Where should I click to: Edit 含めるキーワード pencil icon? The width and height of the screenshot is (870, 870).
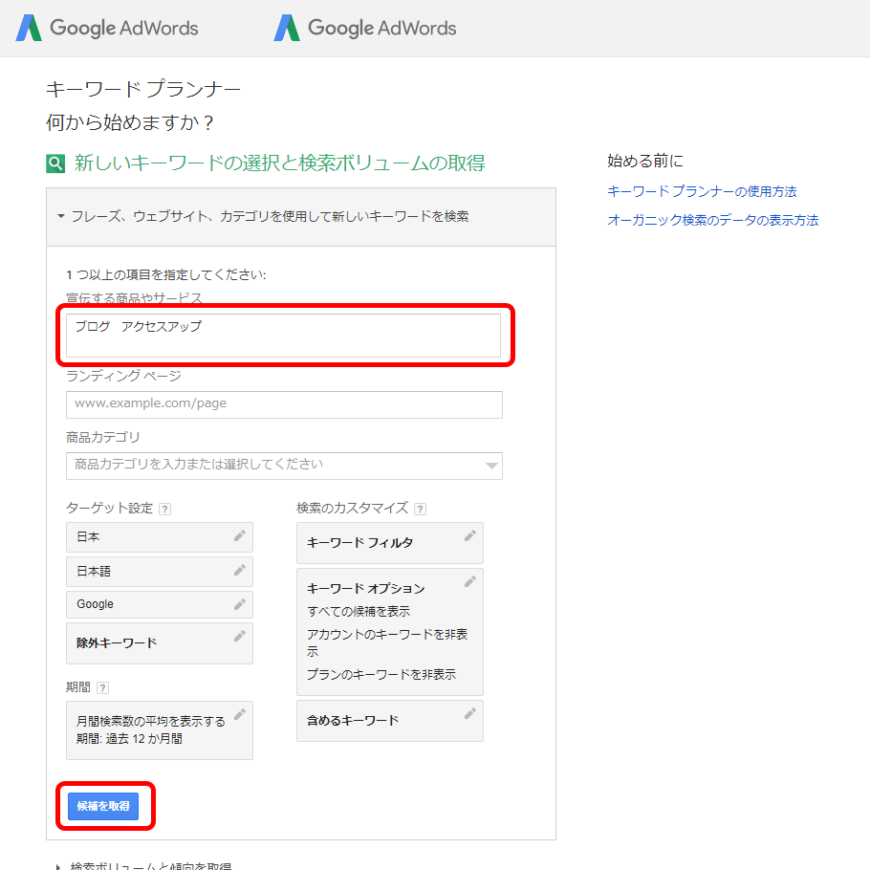(x=470, y=713)
